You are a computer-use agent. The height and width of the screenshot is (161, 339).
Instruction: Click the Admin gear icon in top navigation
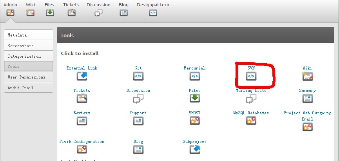point(10,13)
